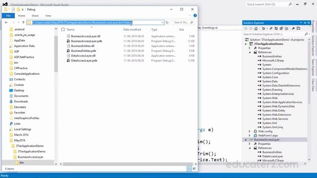Click the Search Solution Explorer field
This screenshot has width=317, height=178.
pos(274,34)
